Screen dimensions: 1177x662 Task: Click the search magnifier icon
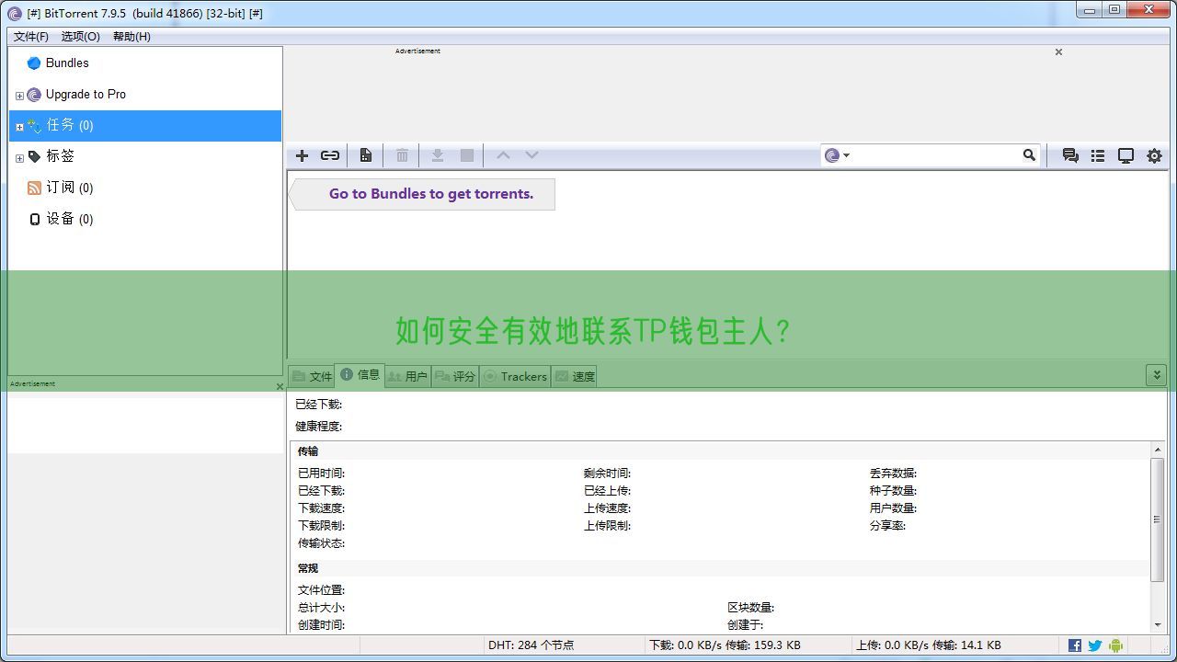pyautogui.click(x=1029, y=155)
